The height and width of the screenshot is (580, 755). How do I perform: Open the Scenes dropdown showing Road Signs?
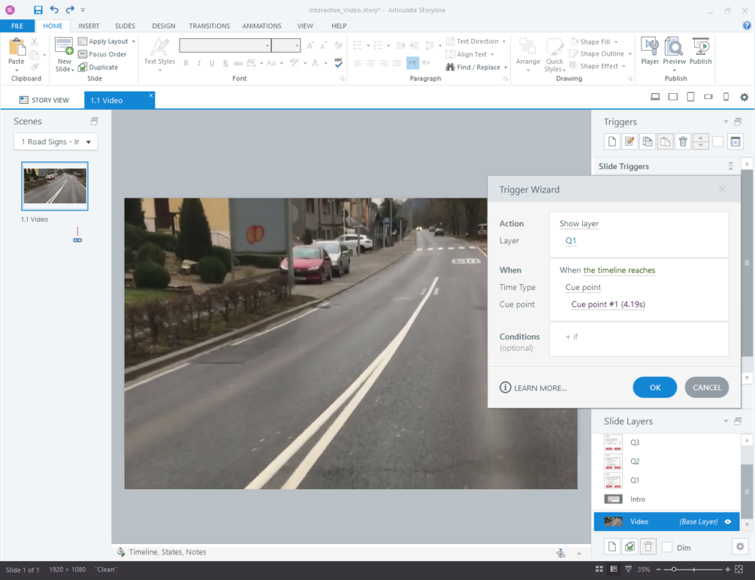click(x=55, y=141)
